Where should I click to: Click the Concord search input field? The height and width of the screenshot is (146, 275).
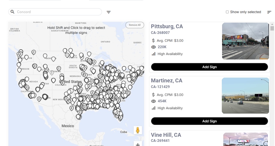[x=58, y=12]
